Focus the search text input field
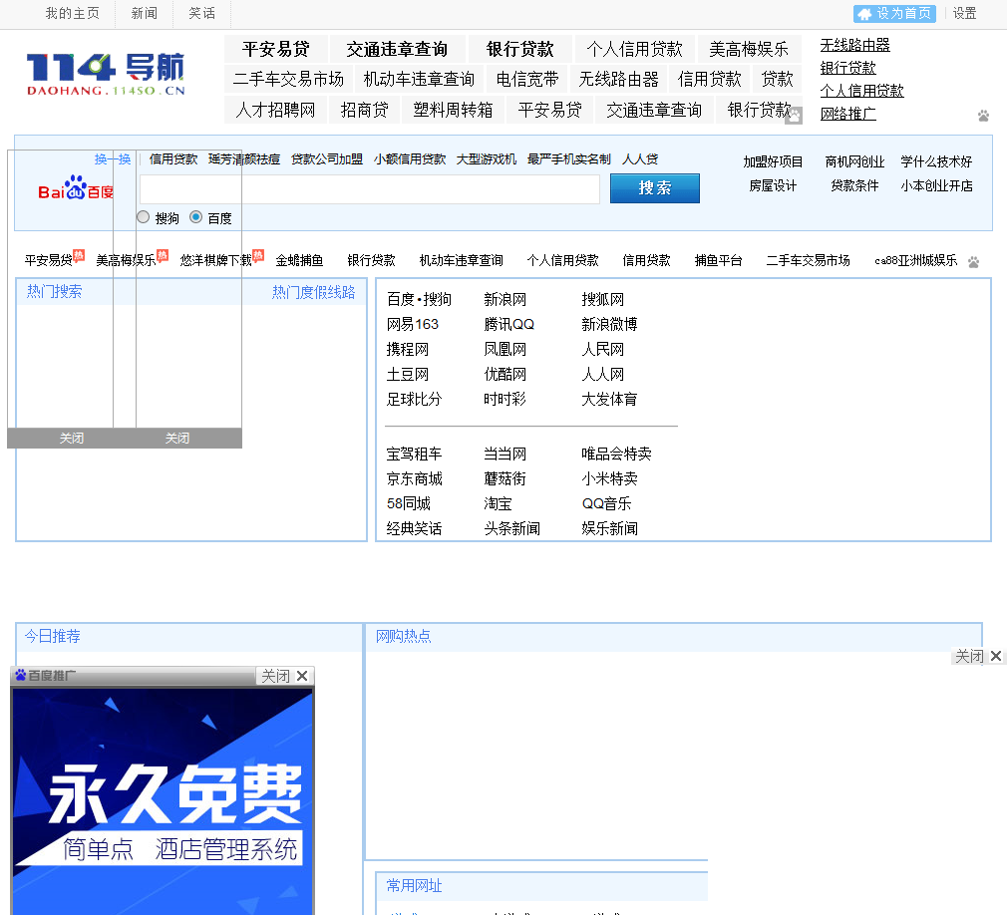This screenshot has height=915, width=1007. [369, 188]
